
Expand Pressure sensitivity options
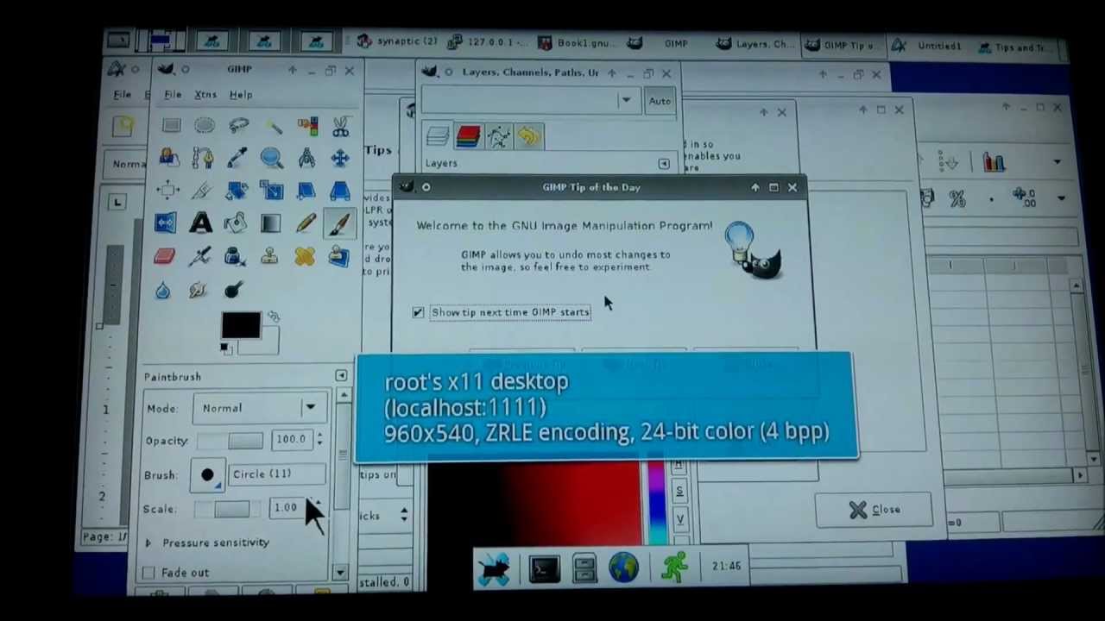coord(148,543)
